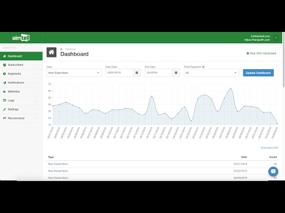This screenshot has height=213, width=285.
Task: Click the Subscribers people icon
Action: tap(5, 65)
